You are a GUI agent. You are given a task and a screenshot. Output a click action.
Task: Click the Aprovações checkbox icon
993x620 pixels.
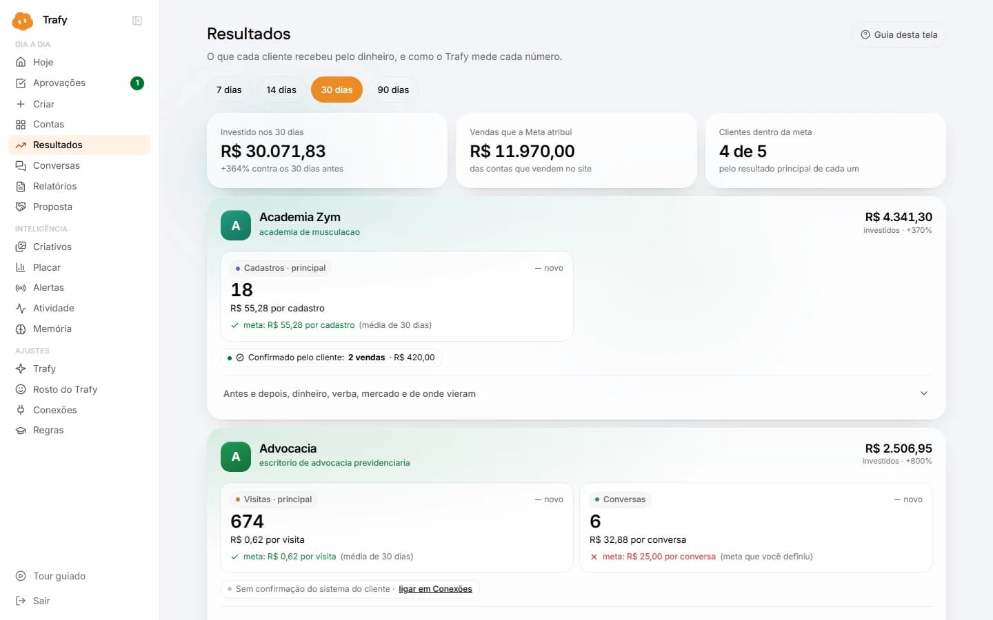(x=21, y=83)
